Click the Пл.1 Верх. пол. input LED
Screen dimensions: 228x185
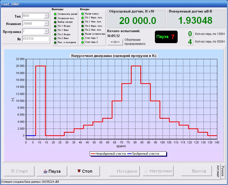[82, 18]
